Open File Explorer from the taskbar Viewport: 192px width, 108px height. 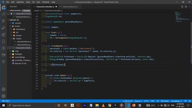click(x=97, y=105)
